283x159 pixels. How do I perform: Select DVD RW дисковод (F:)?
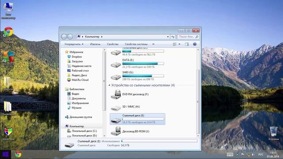138,94
